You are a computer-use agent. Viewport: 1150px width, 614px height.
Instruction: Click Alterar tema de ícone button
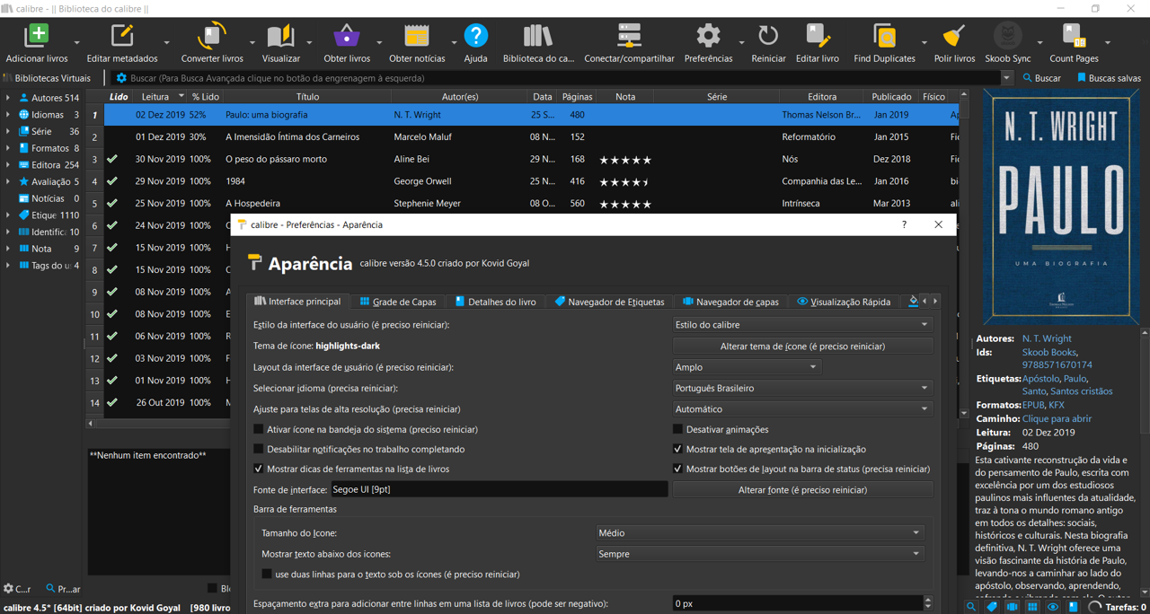(x=802, y=346)
